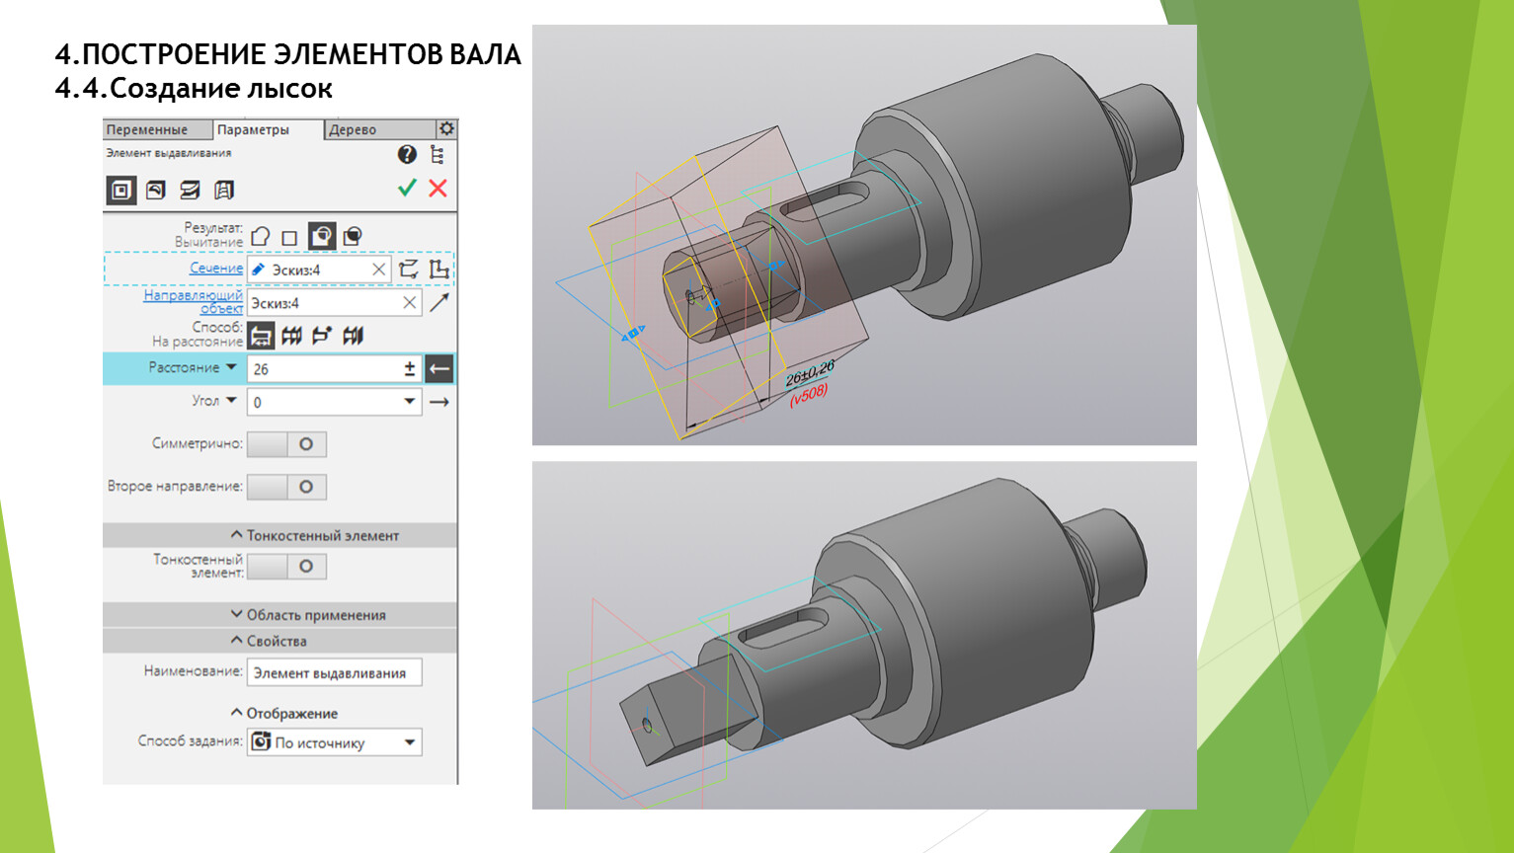Clear Эскиз:4 from the Сечение field

[x=378, y=270]
